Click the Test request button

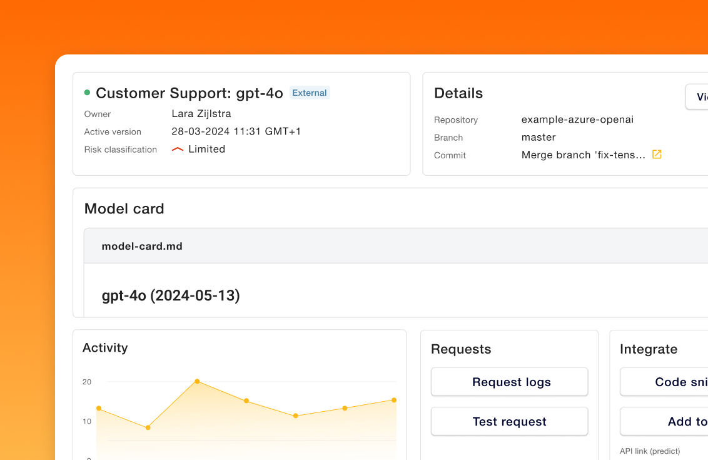[509, 422]
